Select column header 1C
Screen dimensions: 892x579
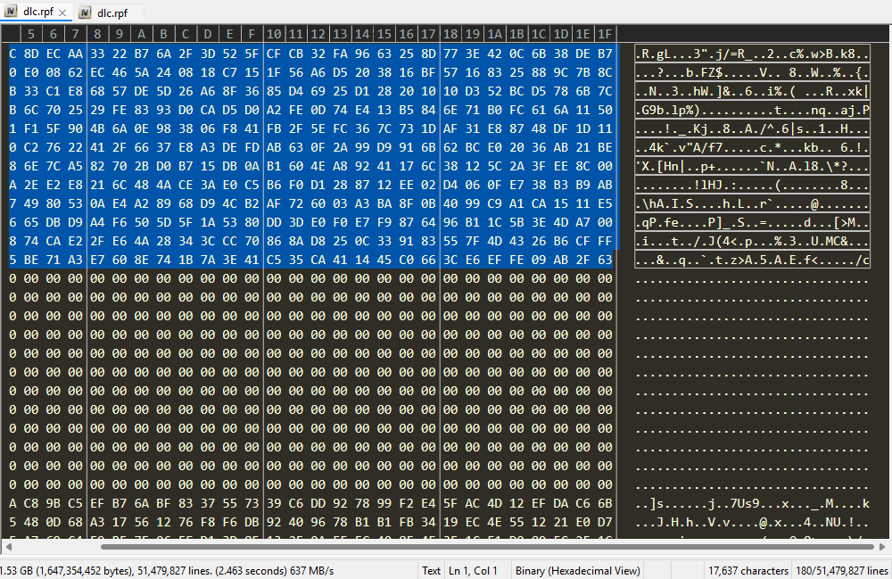pyautogui.click(x=539, y=34)
